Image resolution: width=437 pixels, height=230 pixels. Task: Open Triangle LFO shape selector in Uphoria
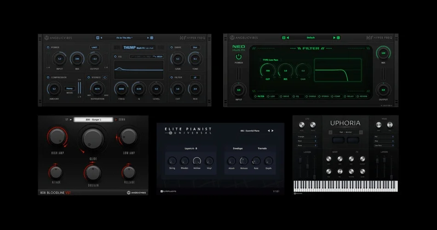coord(307,137)
